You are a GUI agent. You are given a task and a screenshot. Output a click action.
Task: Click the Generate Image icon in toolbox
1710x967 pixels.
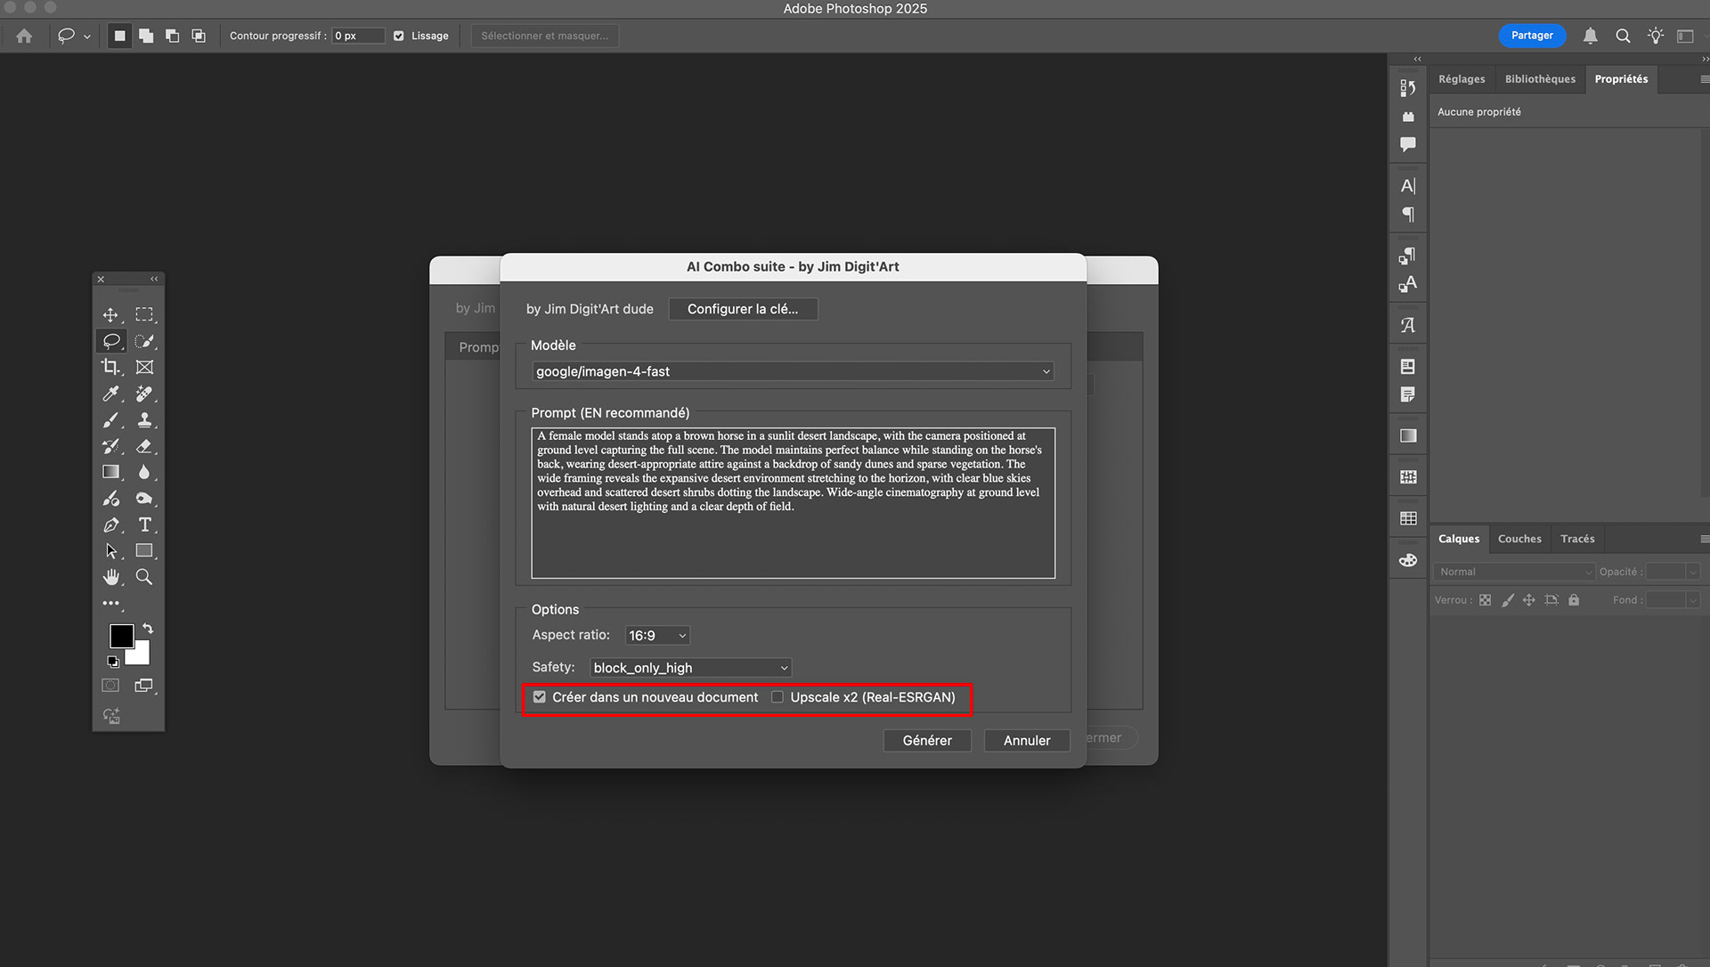pos(111,716)
